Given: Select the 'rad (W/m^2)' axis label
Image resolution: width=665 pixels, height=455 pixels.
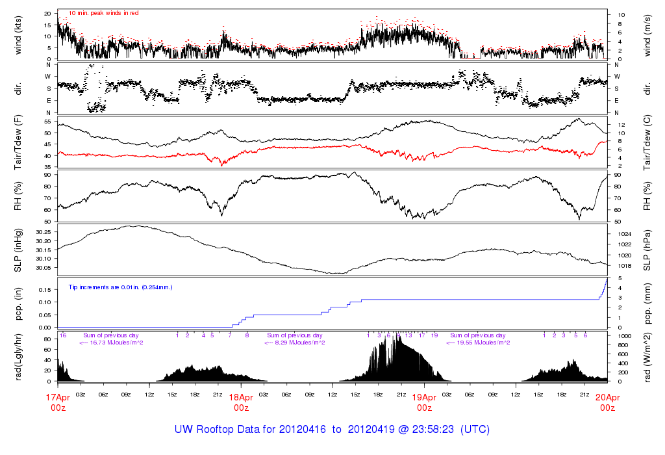Looking at the screenshot, I should (647, 357).
